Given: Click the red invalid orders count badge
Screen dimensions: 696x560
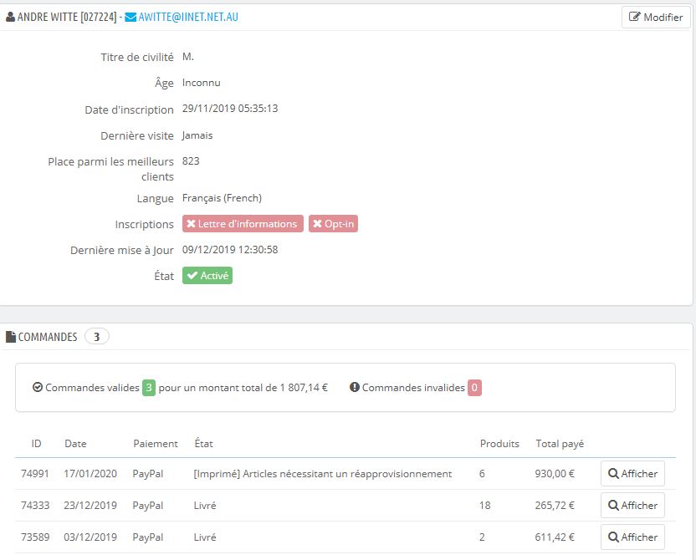Looking at the screenshot, I should pos(474,388).
